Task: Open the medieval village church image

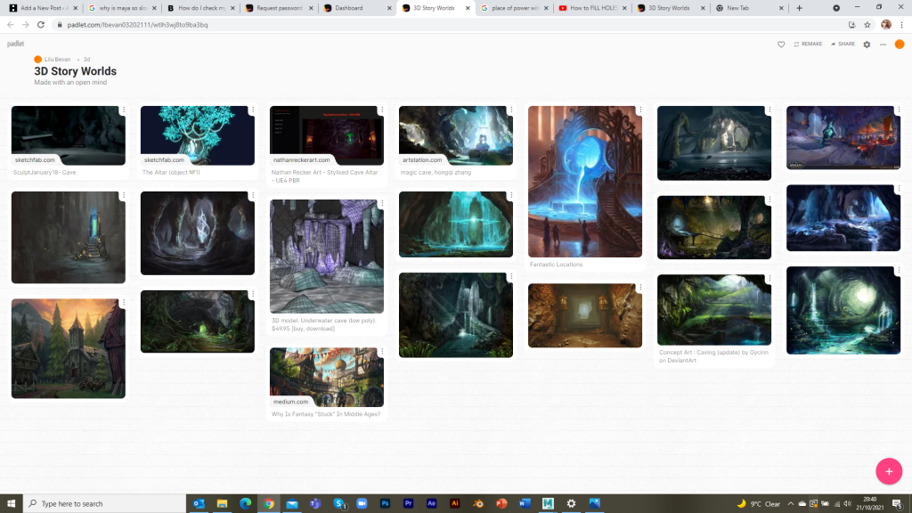Action: click(68, 349)
